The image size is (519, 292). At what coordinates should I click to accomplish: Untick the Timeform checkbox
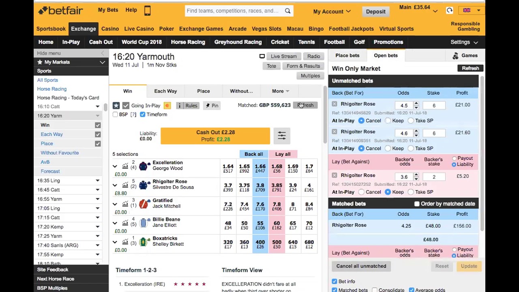[x=142, y=114]
